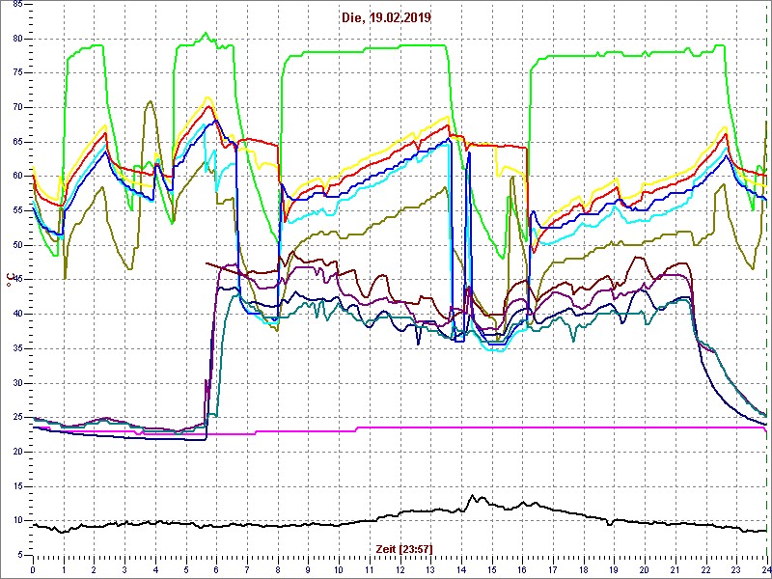This screenshot has height=579, width=772.
Task: Select the 70 value on the temperature axis
Action: click(x=16, y=108)
